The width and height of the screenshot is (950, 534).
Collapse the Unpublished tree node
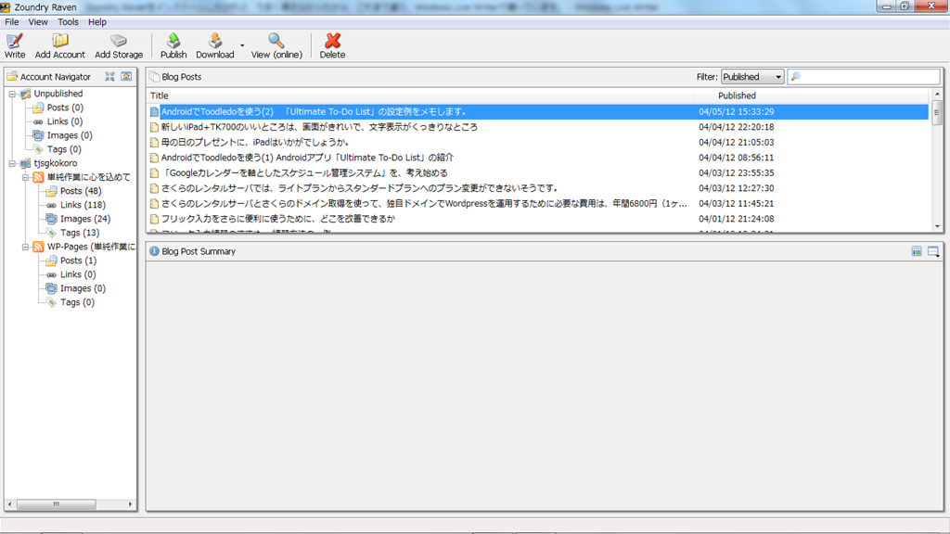click(x=12, y=94)
